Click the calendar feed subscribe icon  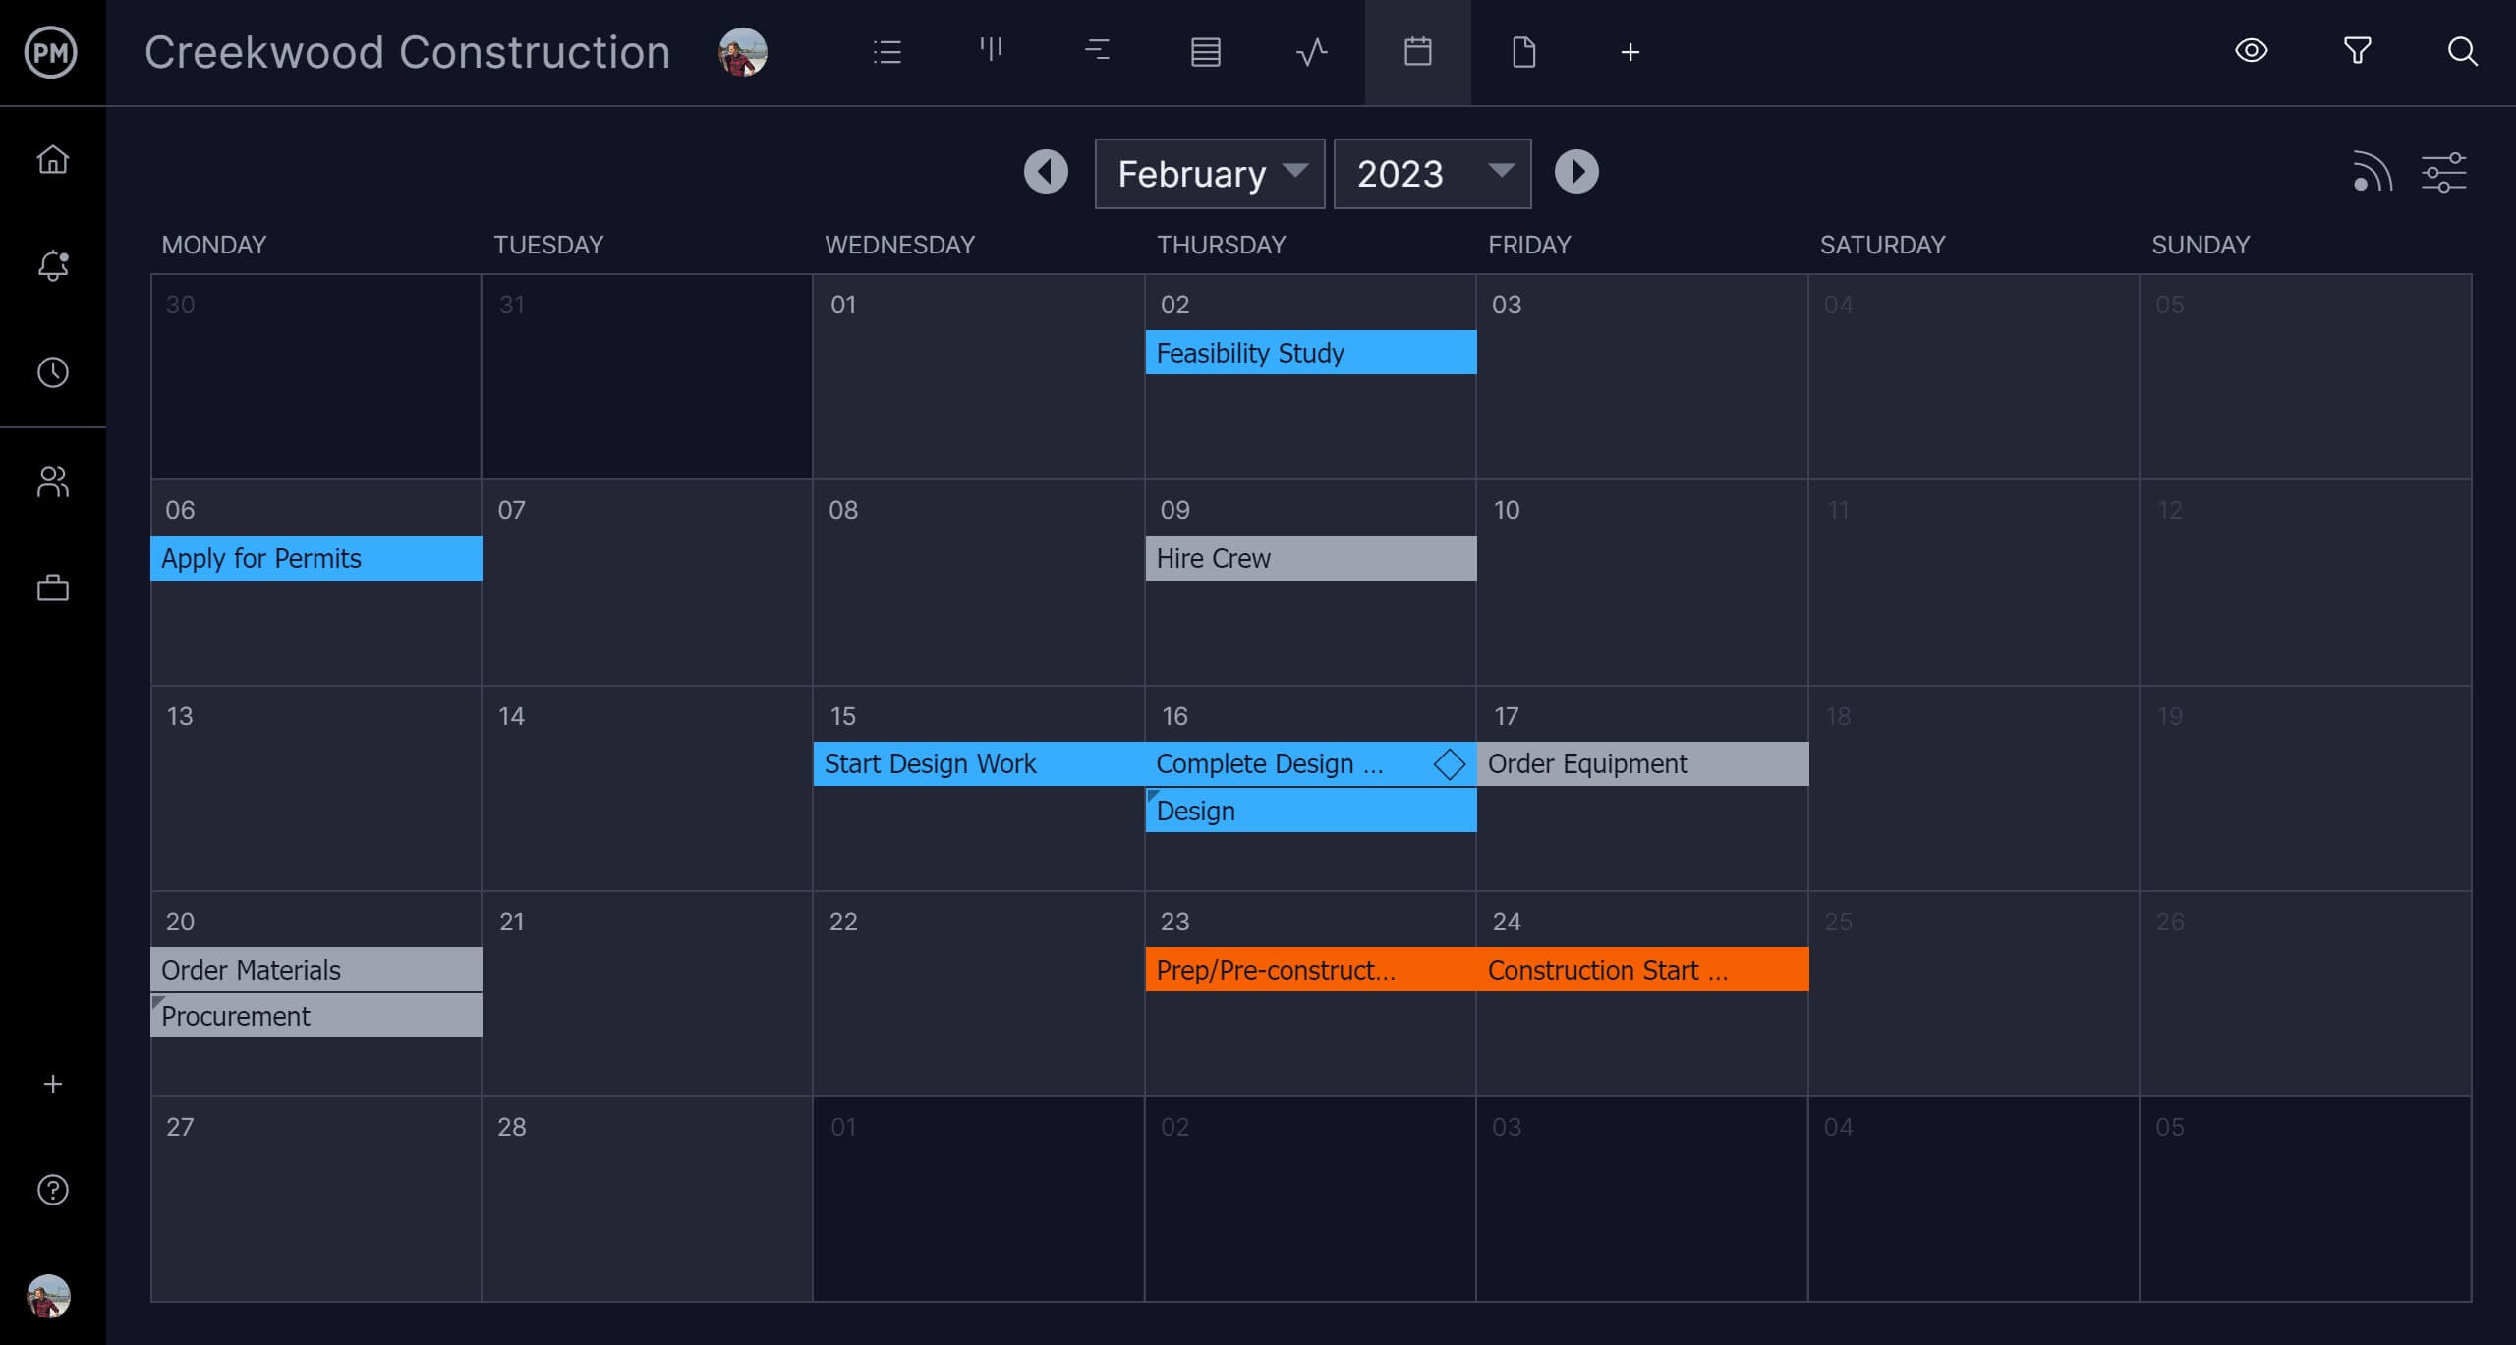pyautogui.click(x=2372, y=172)
